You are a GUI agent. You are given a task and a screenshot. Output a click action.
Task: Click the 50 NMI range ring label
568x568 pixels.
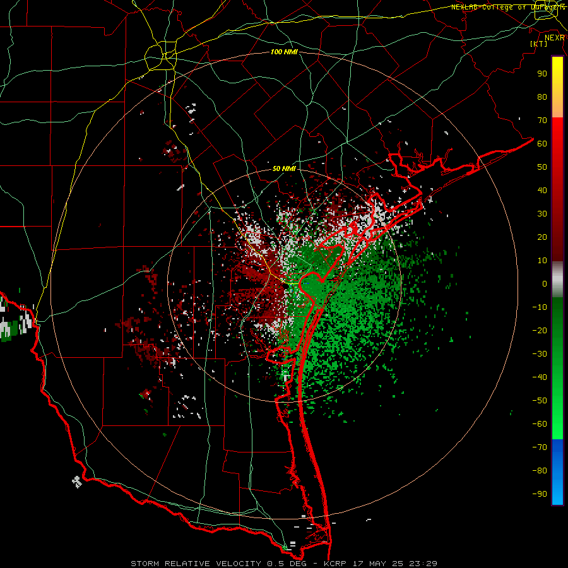click(284, 169)
